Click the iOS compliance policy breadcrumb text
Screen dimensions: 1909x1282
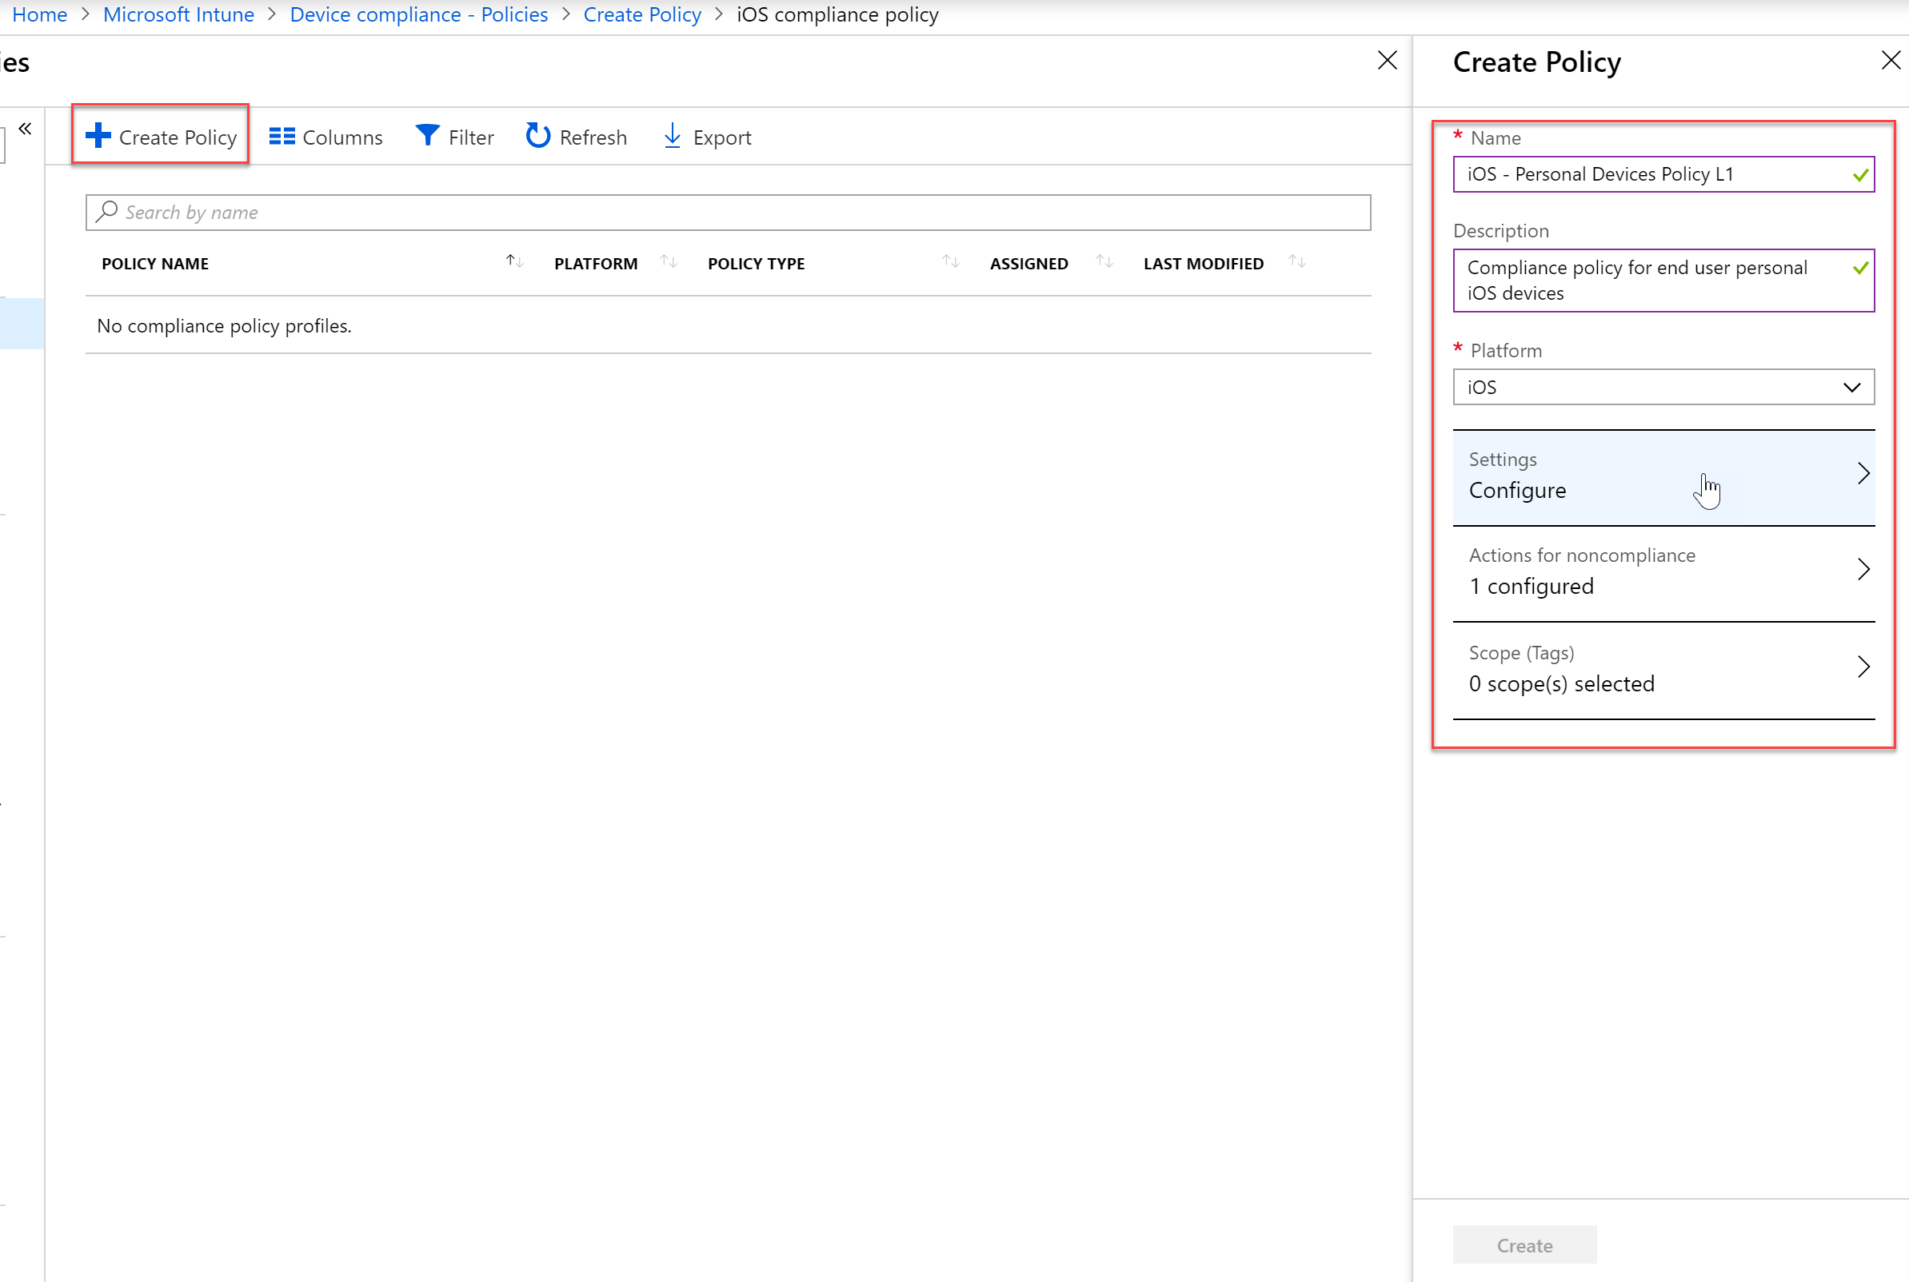tap(837, 14)
